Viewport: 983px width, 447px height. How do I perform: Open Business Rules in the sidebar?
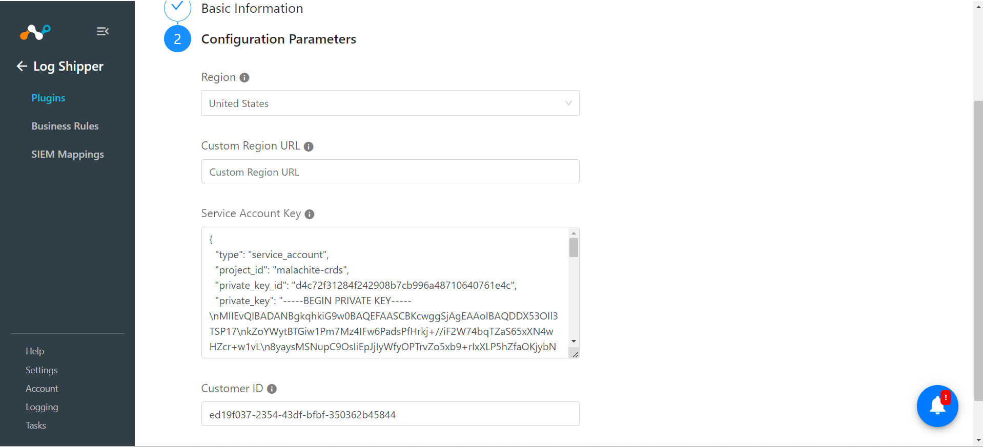(x=65, y=126)
